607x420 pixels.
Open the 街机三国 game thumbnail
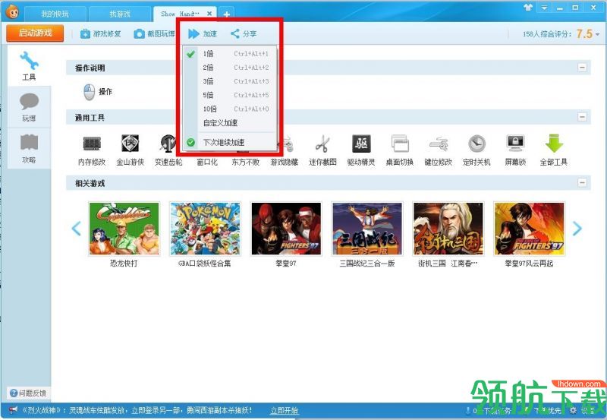pyautogui.click(x=448, y=229)
